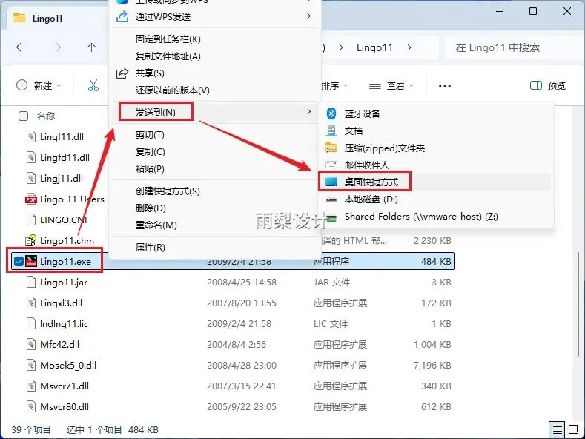Click the mail recipient icon in submenu

pos(331,165)
